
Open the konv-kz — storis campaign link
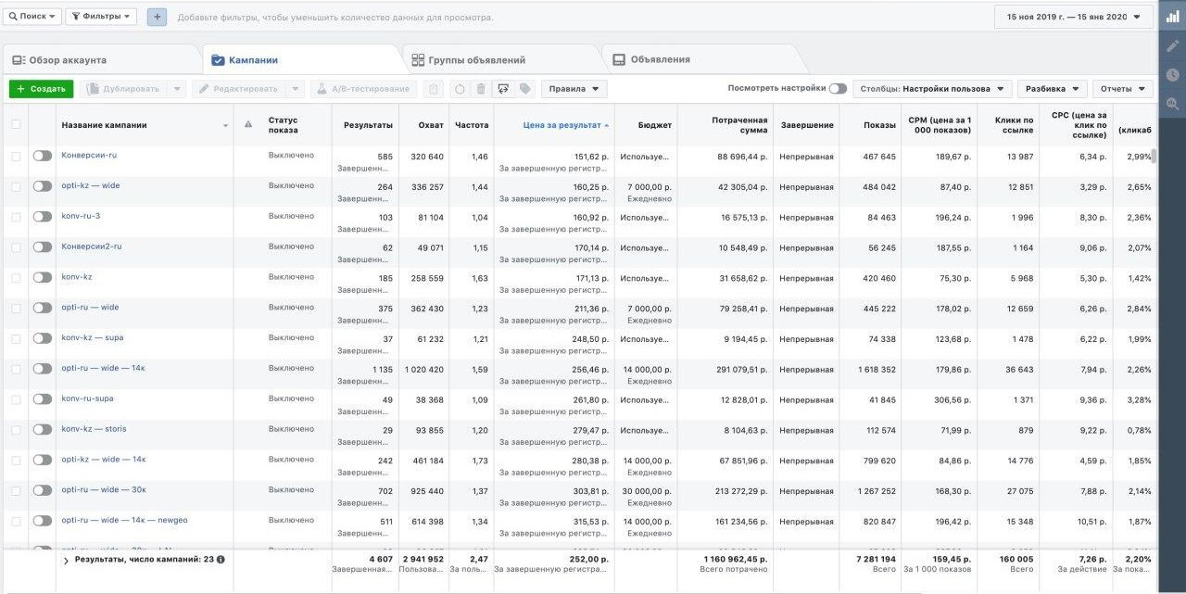click(94, 429)
